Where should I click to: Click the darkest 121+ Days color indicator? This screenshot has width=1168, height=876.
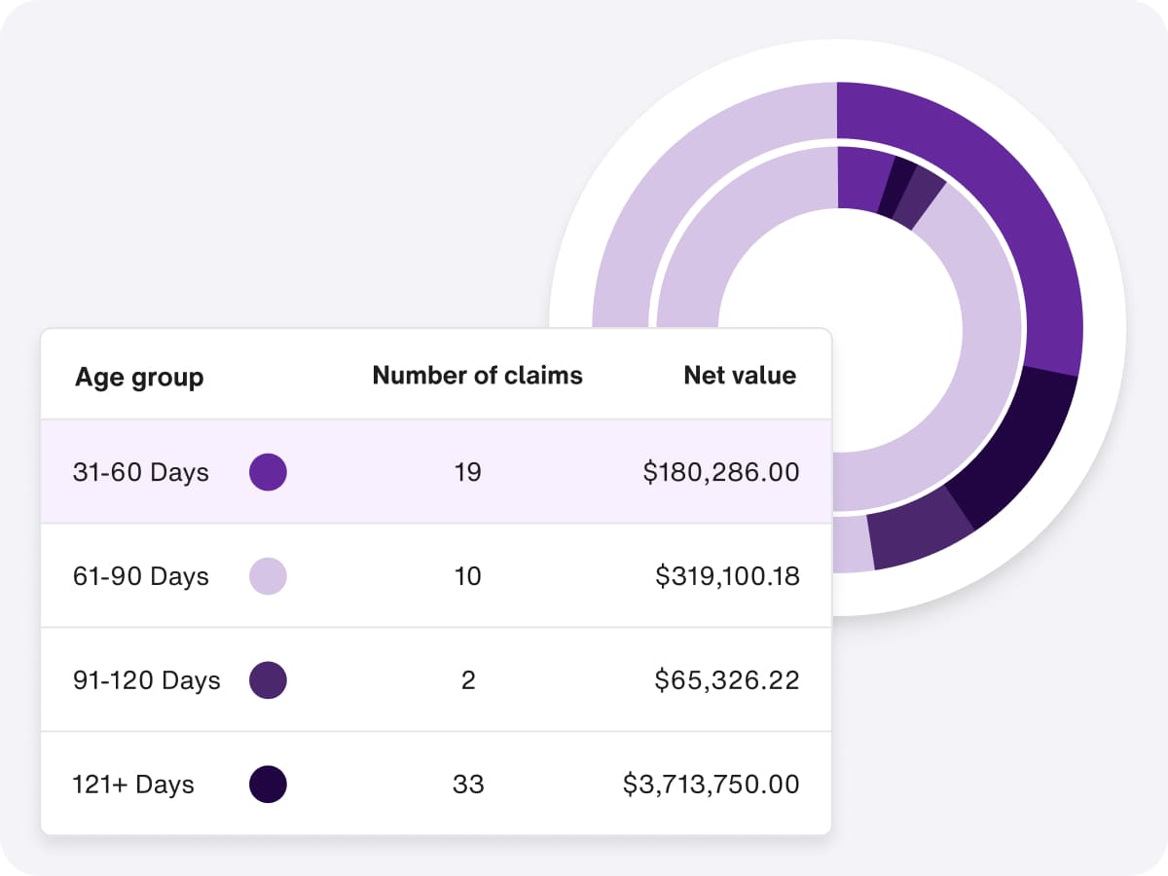coord(269,785)
